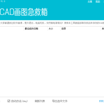Click the V1.0 version label
Image resolution: width=104 pixels, height=104 pixels.
pos(3,1)
